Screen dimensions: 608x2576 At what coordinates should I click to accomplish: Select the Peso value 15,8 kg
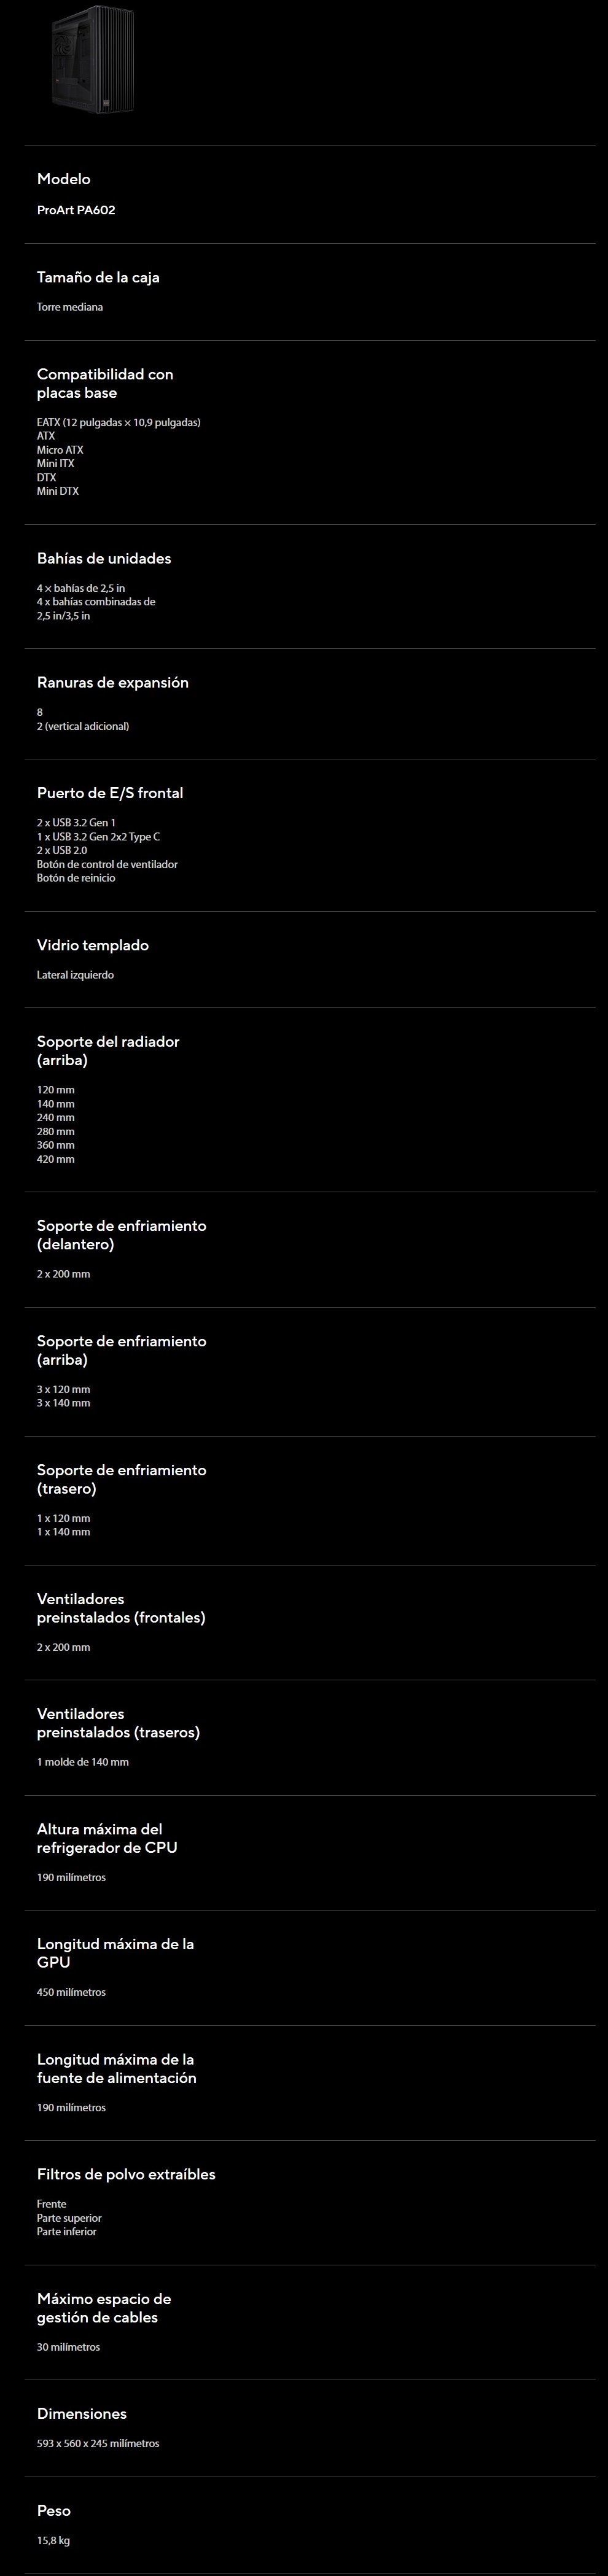click(x=53, y=2540)
